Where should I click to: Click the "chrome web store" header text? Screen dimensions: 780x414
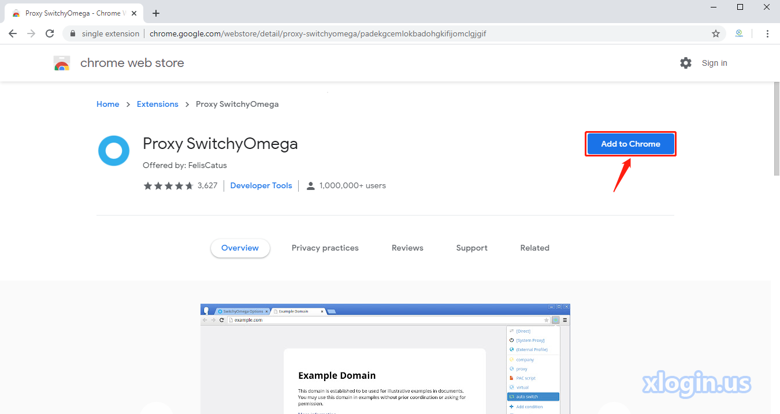pos(132,63)
